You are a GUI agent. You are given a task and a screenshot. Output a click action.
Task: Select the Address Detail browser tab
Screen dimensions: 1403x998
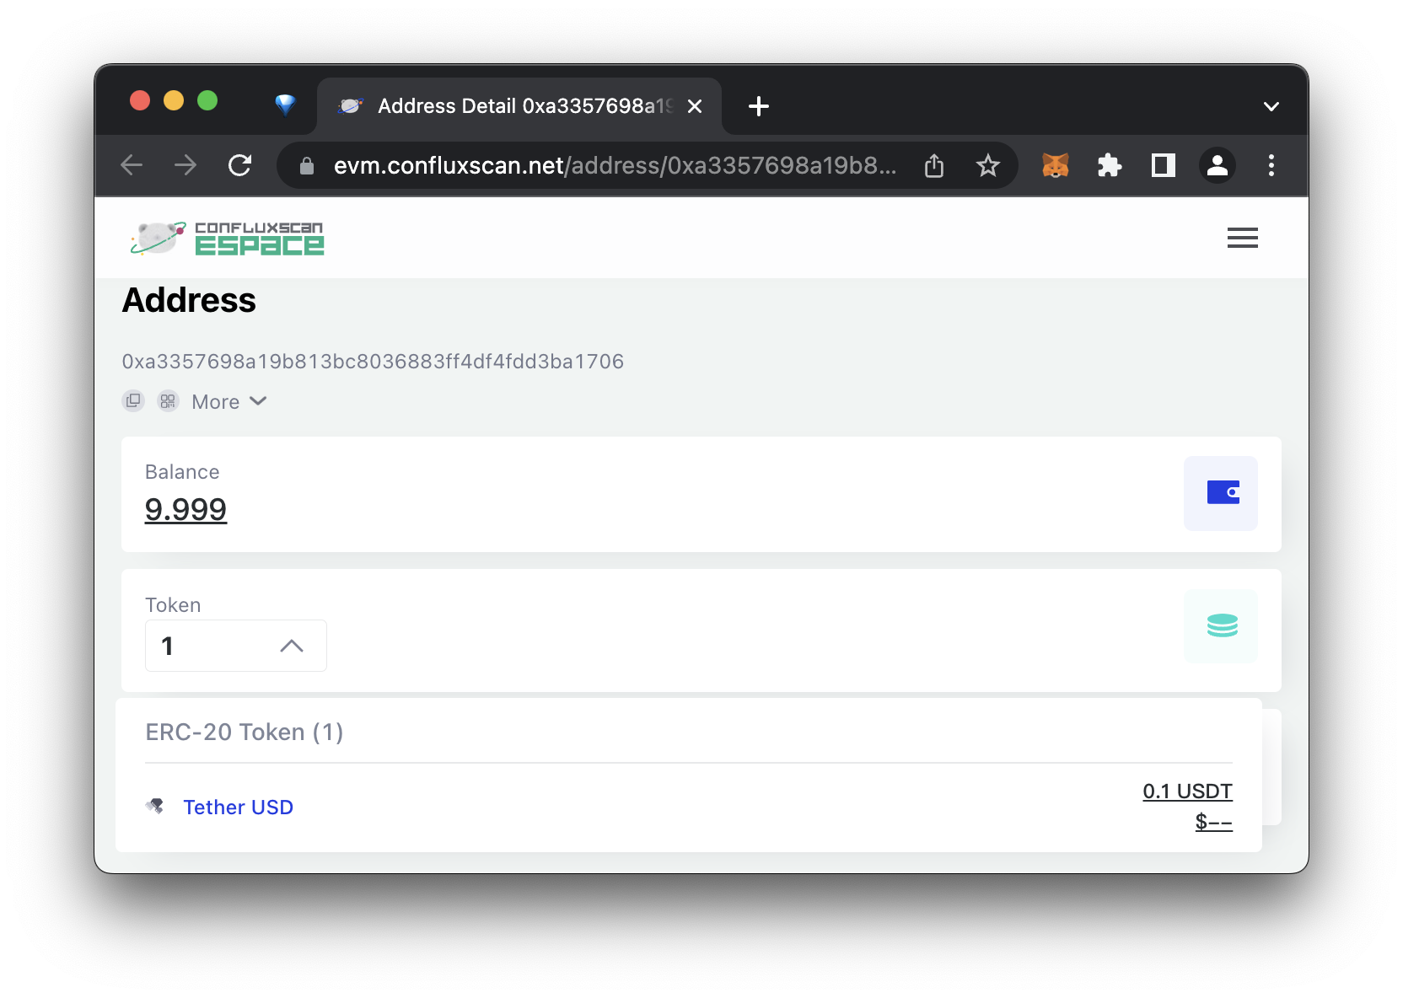coord(506,105)
